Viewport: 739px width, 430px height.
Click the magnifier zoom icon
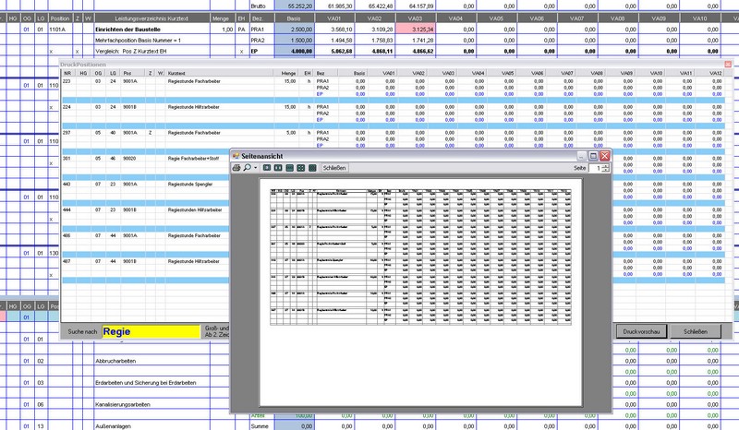(247, 169)
